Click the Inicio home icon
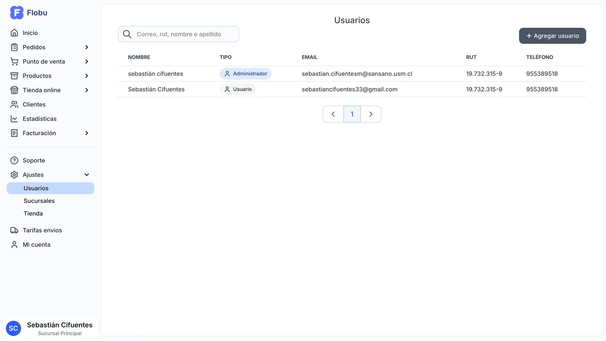 14,33
